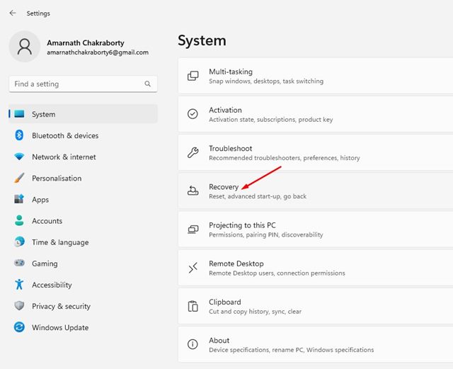Click the Accessibility figure icon
Screen dimensions: 453x369
pos(19,285)
